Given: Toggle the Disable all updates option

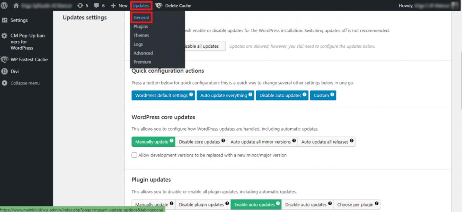Looking at the screenshot, I should coord(205,46).
